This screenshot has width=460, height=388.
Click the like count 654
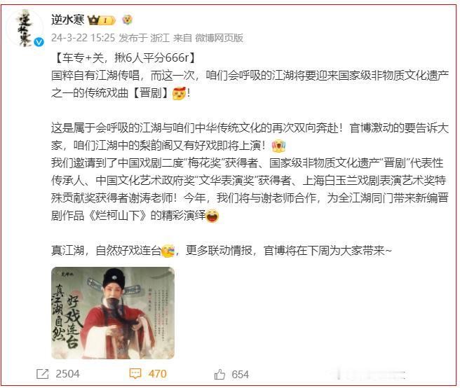click(x=240, y=374)
